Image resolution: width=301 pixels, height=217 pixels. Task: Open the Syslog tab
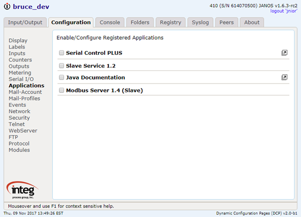click(x=200, y=23)
